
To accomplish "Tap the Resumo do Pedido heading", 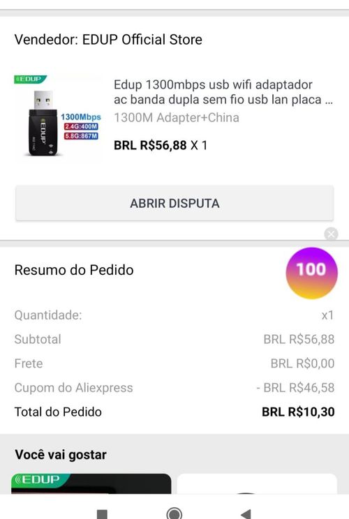I will click(x=74, y=270).
